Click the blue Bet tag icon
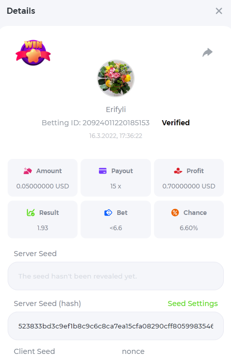The image size is (231, 358). coord(108,212)
